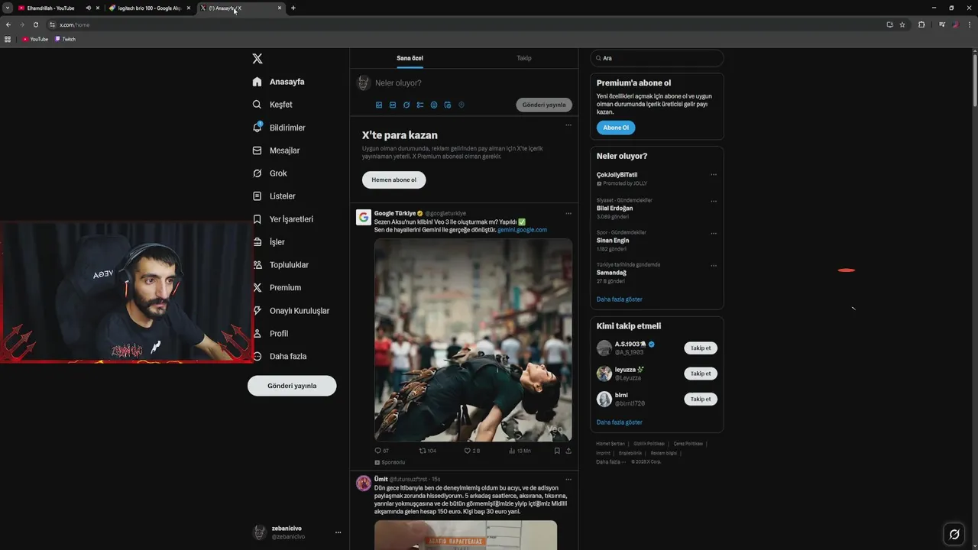Open Bilal Erdoğan trend options
This screenshot has width=978, height=550.
714,201
